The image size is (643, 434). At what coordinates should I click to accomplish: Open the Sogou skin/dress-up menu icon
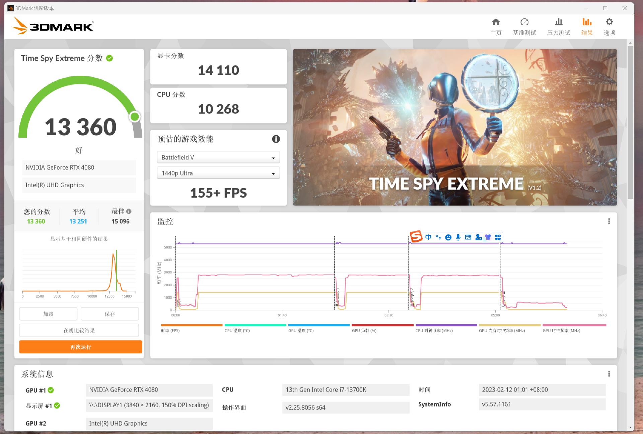[488, 237]
